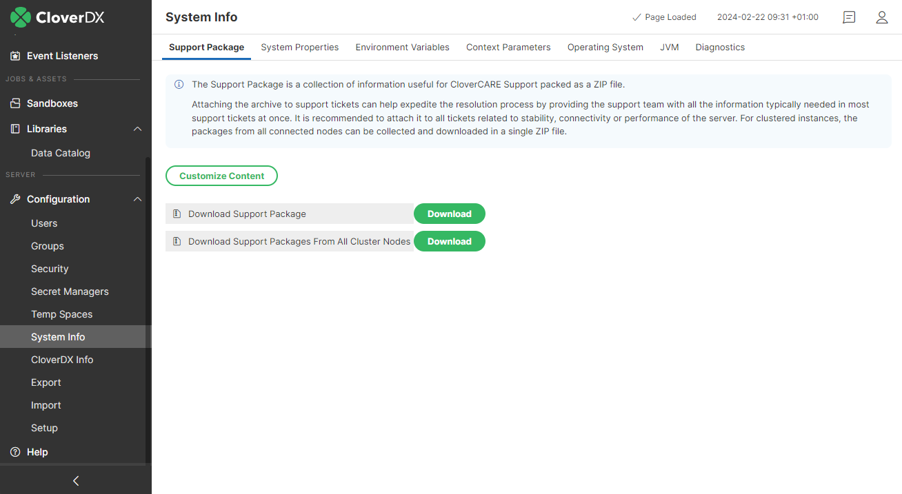Viewport: 902px width, 494px height.
Task: Open the Diagnostics tab
Action: pos(720,47)
